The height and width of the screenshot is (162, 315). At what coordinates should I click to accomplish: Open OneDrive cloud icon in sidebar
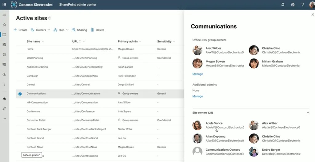(4, 99)
